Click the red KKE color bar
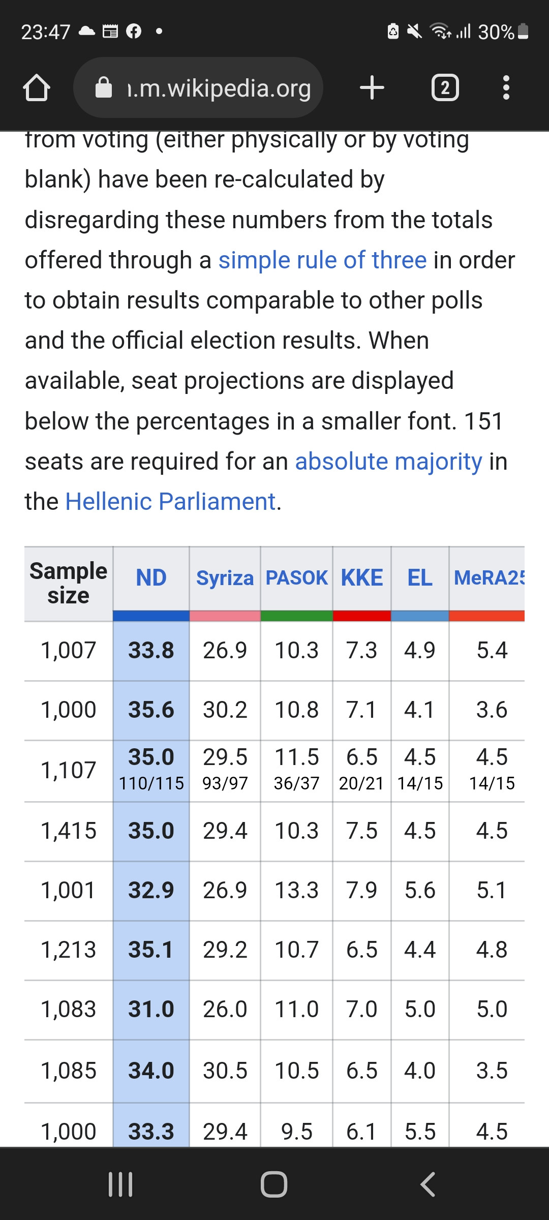The width and height of the screenshot is (549, 1220). 361,616
